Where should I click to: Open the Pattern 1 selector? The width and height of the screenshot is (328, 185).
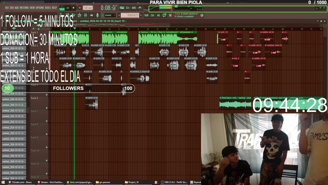[130, 15]
